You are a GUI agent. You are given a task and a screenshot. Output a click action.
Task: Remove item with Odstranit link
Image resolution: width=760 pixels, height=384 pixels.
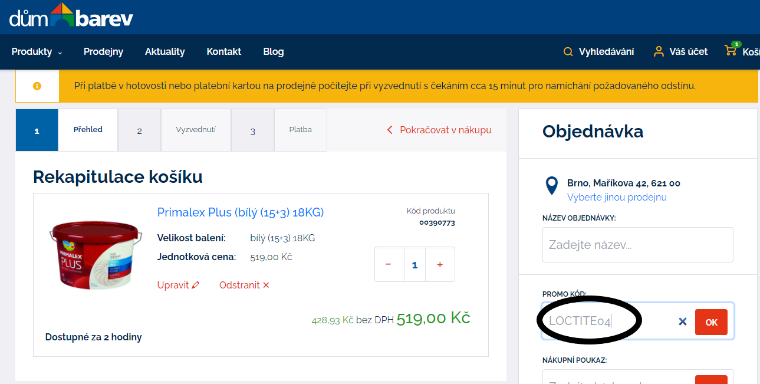(x=244, y=285)
